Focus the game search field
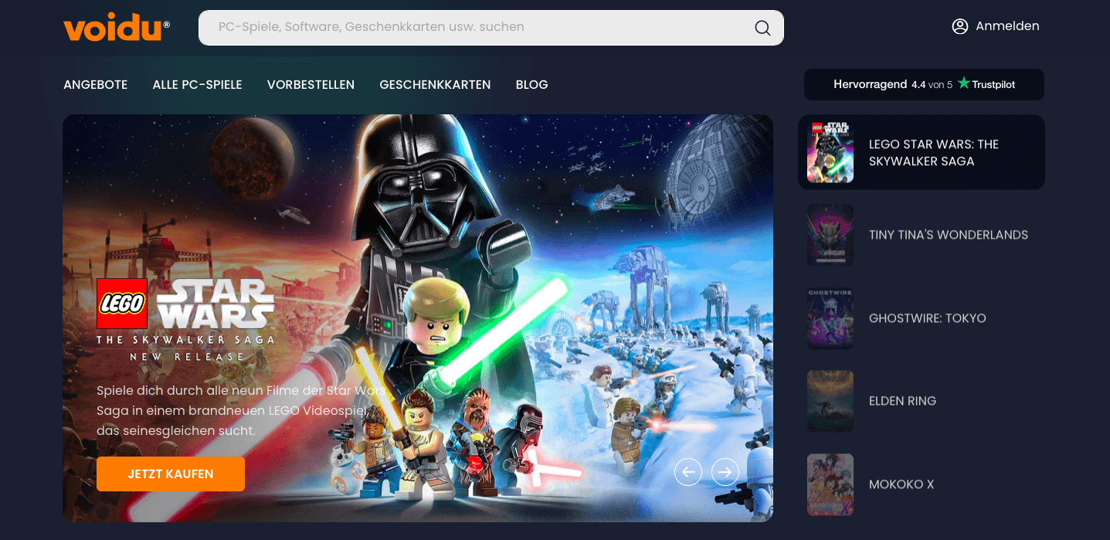 coord(491,28)
